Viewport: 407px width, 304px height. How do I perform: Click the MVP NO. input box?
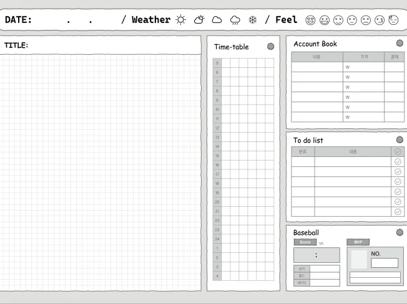384,263
